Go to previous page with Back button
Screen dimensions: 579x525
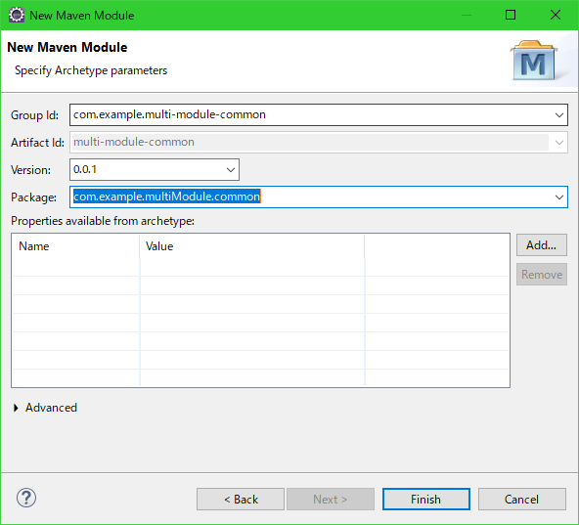(241, 500)
